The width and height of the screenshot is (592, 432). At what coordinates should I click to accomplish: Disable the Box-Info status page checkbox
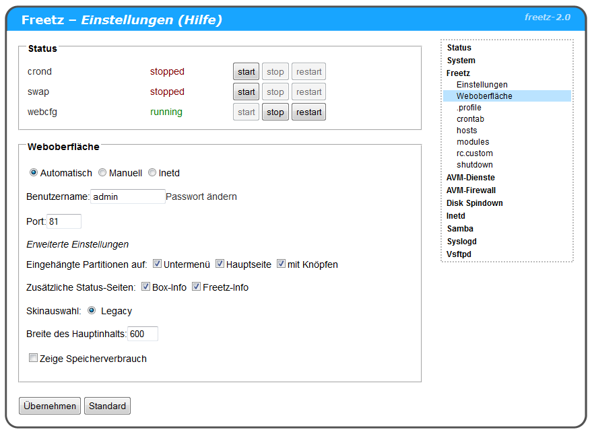(x=145, y=287)
